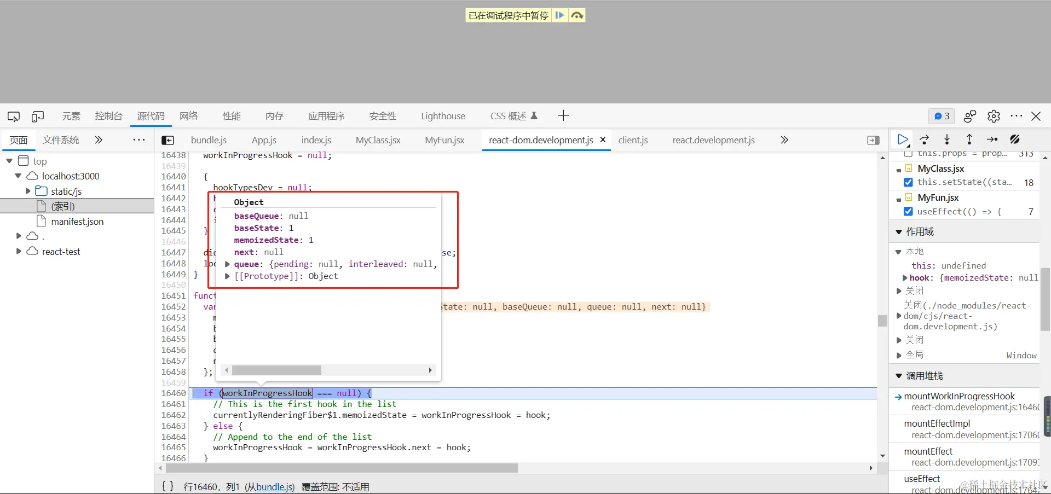Screen dimensions: 1051x494
Task: Toggle the debugger sidebar icon
Action: (874, 141)
